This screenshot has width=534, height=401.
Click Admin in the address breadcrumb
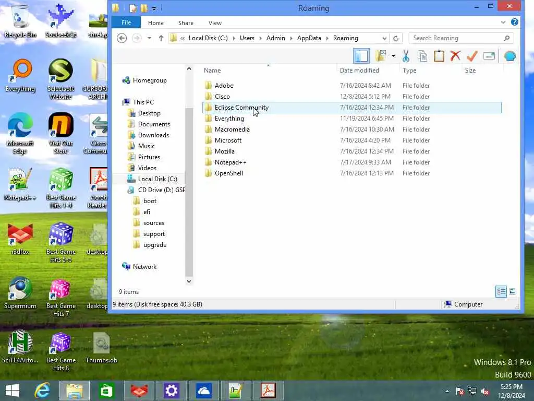tap(275, 38)
